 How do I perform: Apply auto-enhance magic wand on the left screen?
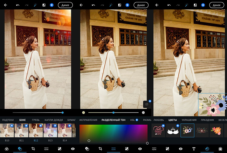tap(35, 5)
